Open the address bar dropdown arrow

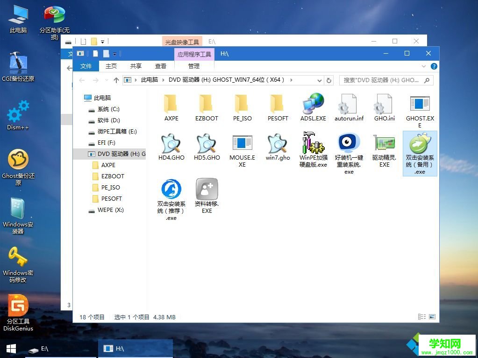(319, 80)
